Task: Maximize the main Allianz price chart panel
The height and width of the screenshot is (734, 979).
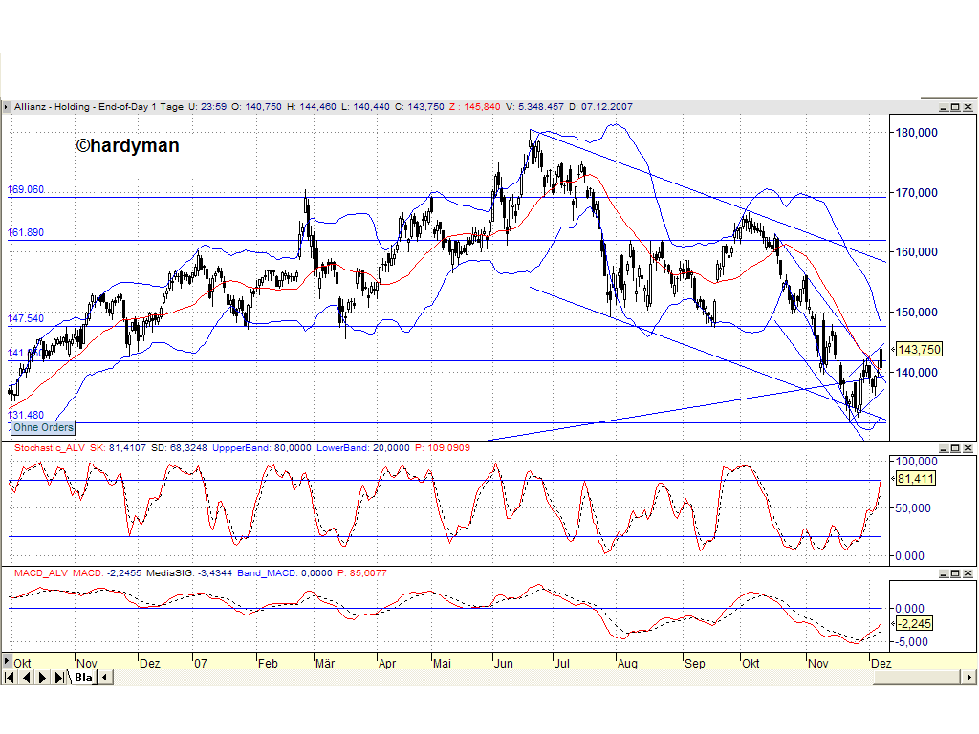Action: pyautogui.click(x=956, y=107)
